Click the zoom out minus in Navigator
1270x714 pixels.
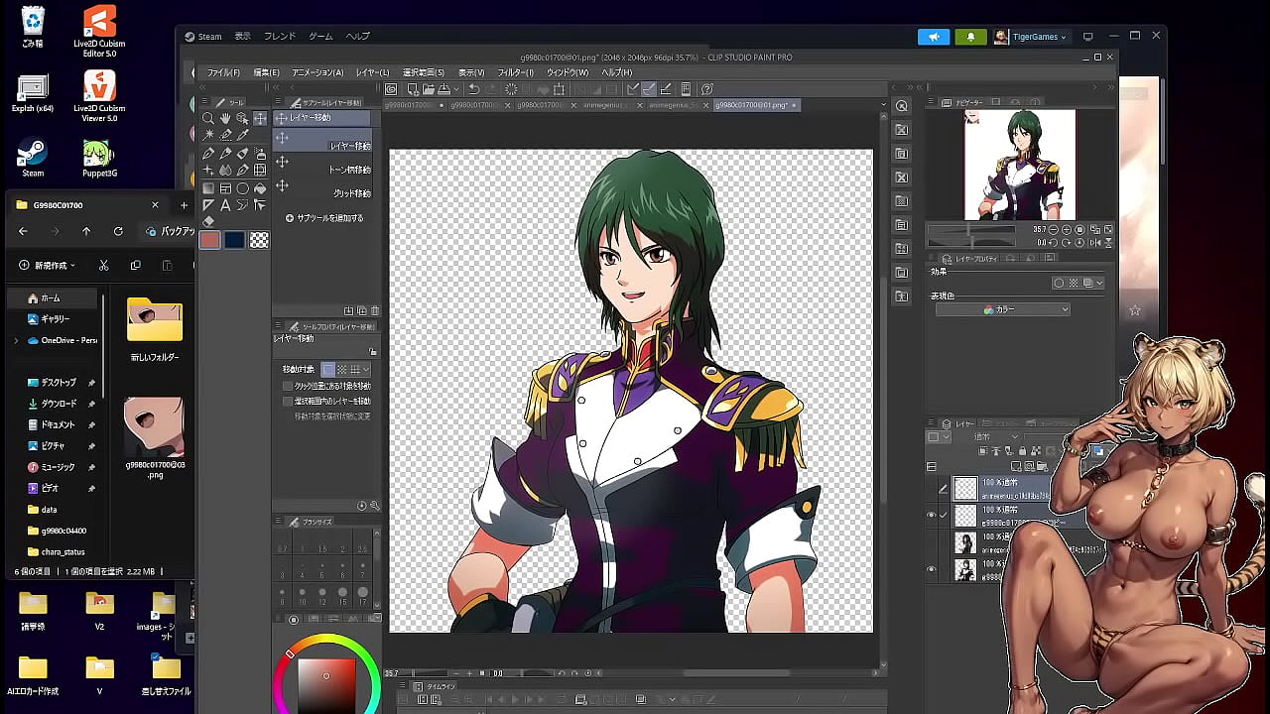[1054, 230]
